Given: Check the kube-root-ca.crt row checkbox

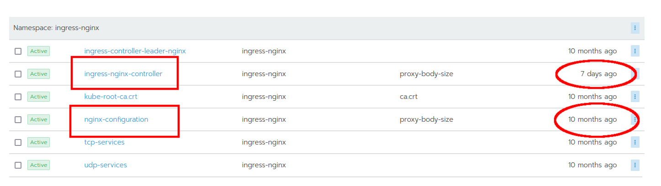Looking at the screenshot, I should (18, 97).
